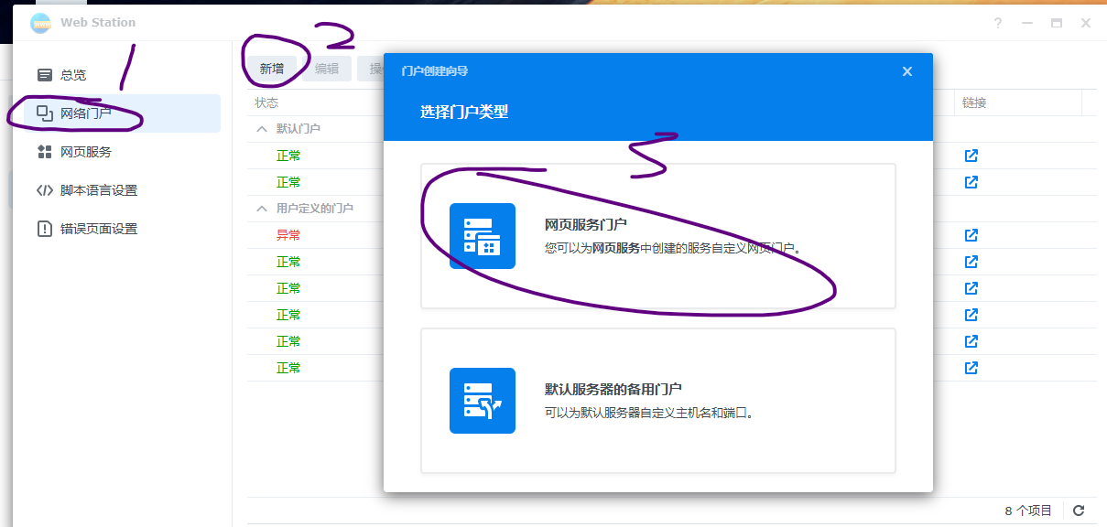This screenshot has height=527, width=1107.
Task: Open external link of the 异常 row
Action: coord(971,235)
